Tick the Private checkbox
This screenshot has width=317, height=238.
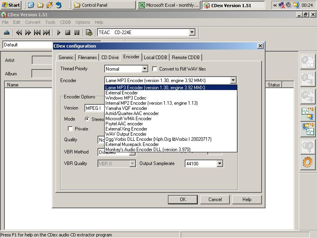pyautogui.click(x=70, y=129)
